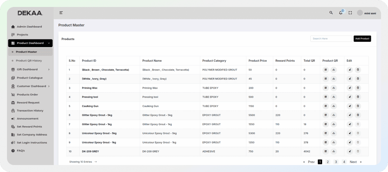The height and width of the screenshot is (172, 388).
Task: Download QR for Priming Wax row
Action: click(x=334, y=88)
